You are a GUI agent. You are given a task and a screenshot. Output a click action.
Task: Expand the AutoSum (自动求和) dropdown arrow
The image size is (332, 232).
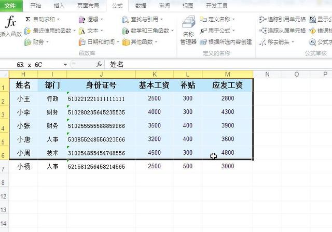[x=58, y=20]
